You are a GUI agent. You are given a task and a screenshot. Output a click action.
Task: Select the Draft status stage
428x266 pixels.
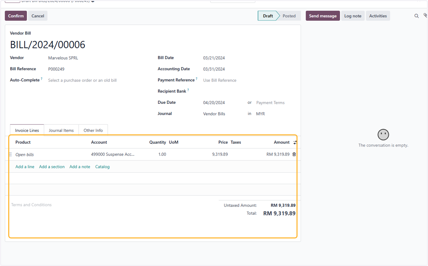(268, 16)
